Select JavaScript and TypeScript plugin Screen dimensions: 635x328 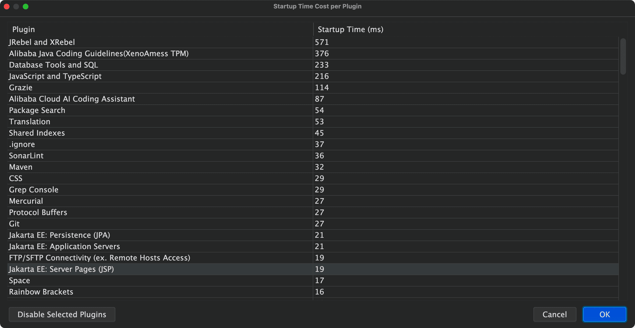click(313, 76)
